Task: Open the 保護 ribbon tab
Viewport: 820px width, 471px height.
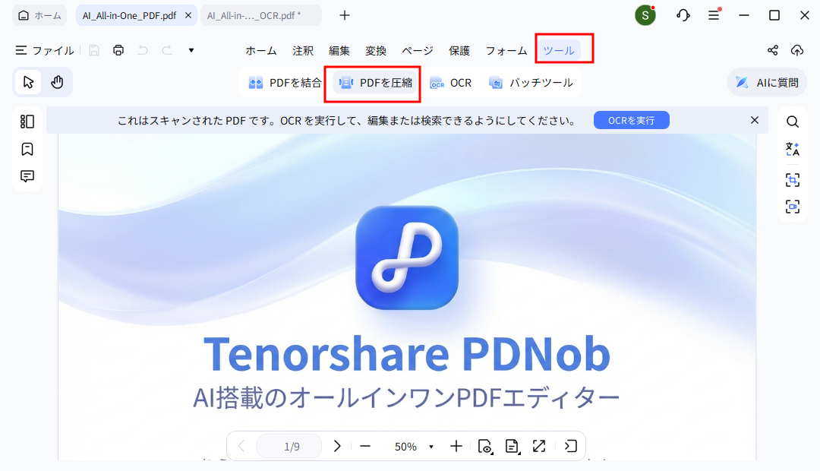Action: click(x=459, y=51)
